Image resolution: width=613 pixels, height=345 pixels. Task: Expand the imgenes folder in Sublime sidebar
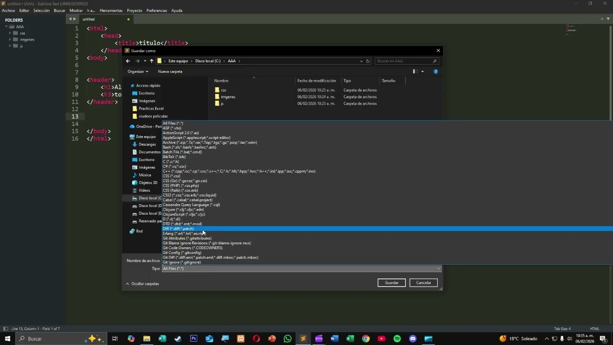(10, 39)
